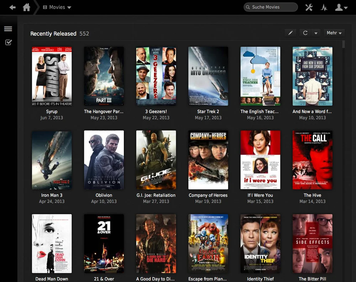
Task: Click the Mar 14, 2013 date
Action: [313, 202]
